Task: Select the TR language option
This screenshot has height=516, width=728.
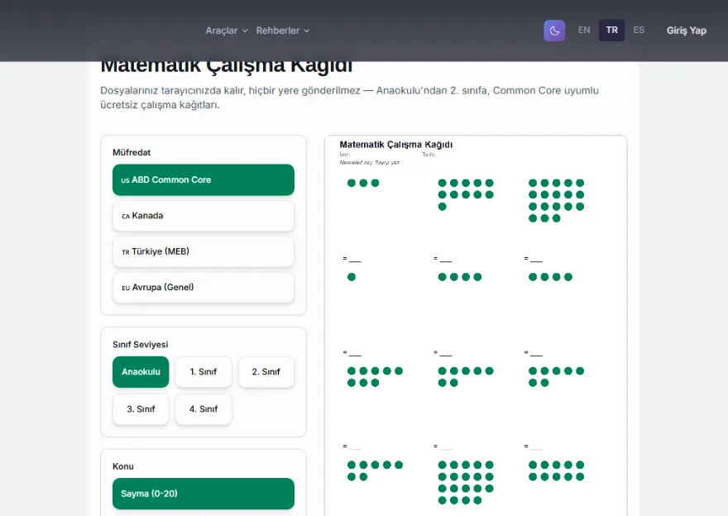Action: click(x=611, y=30)
